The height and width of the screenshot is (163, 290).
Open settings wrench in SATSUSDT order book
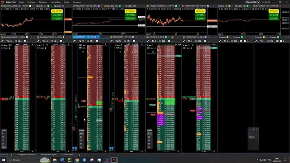(148, 41)
